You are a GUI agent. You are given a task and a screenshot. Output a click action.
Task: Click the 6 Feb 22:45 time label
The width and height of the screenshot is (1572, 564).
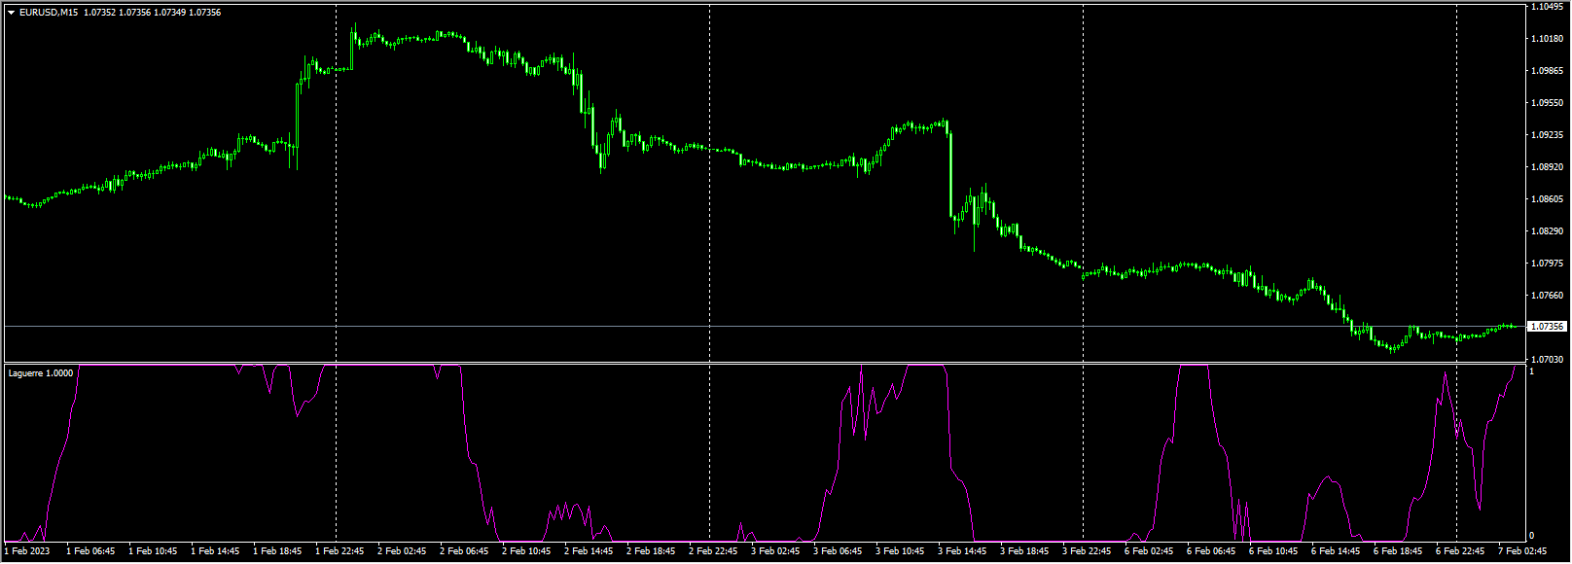click(1460, 551)
